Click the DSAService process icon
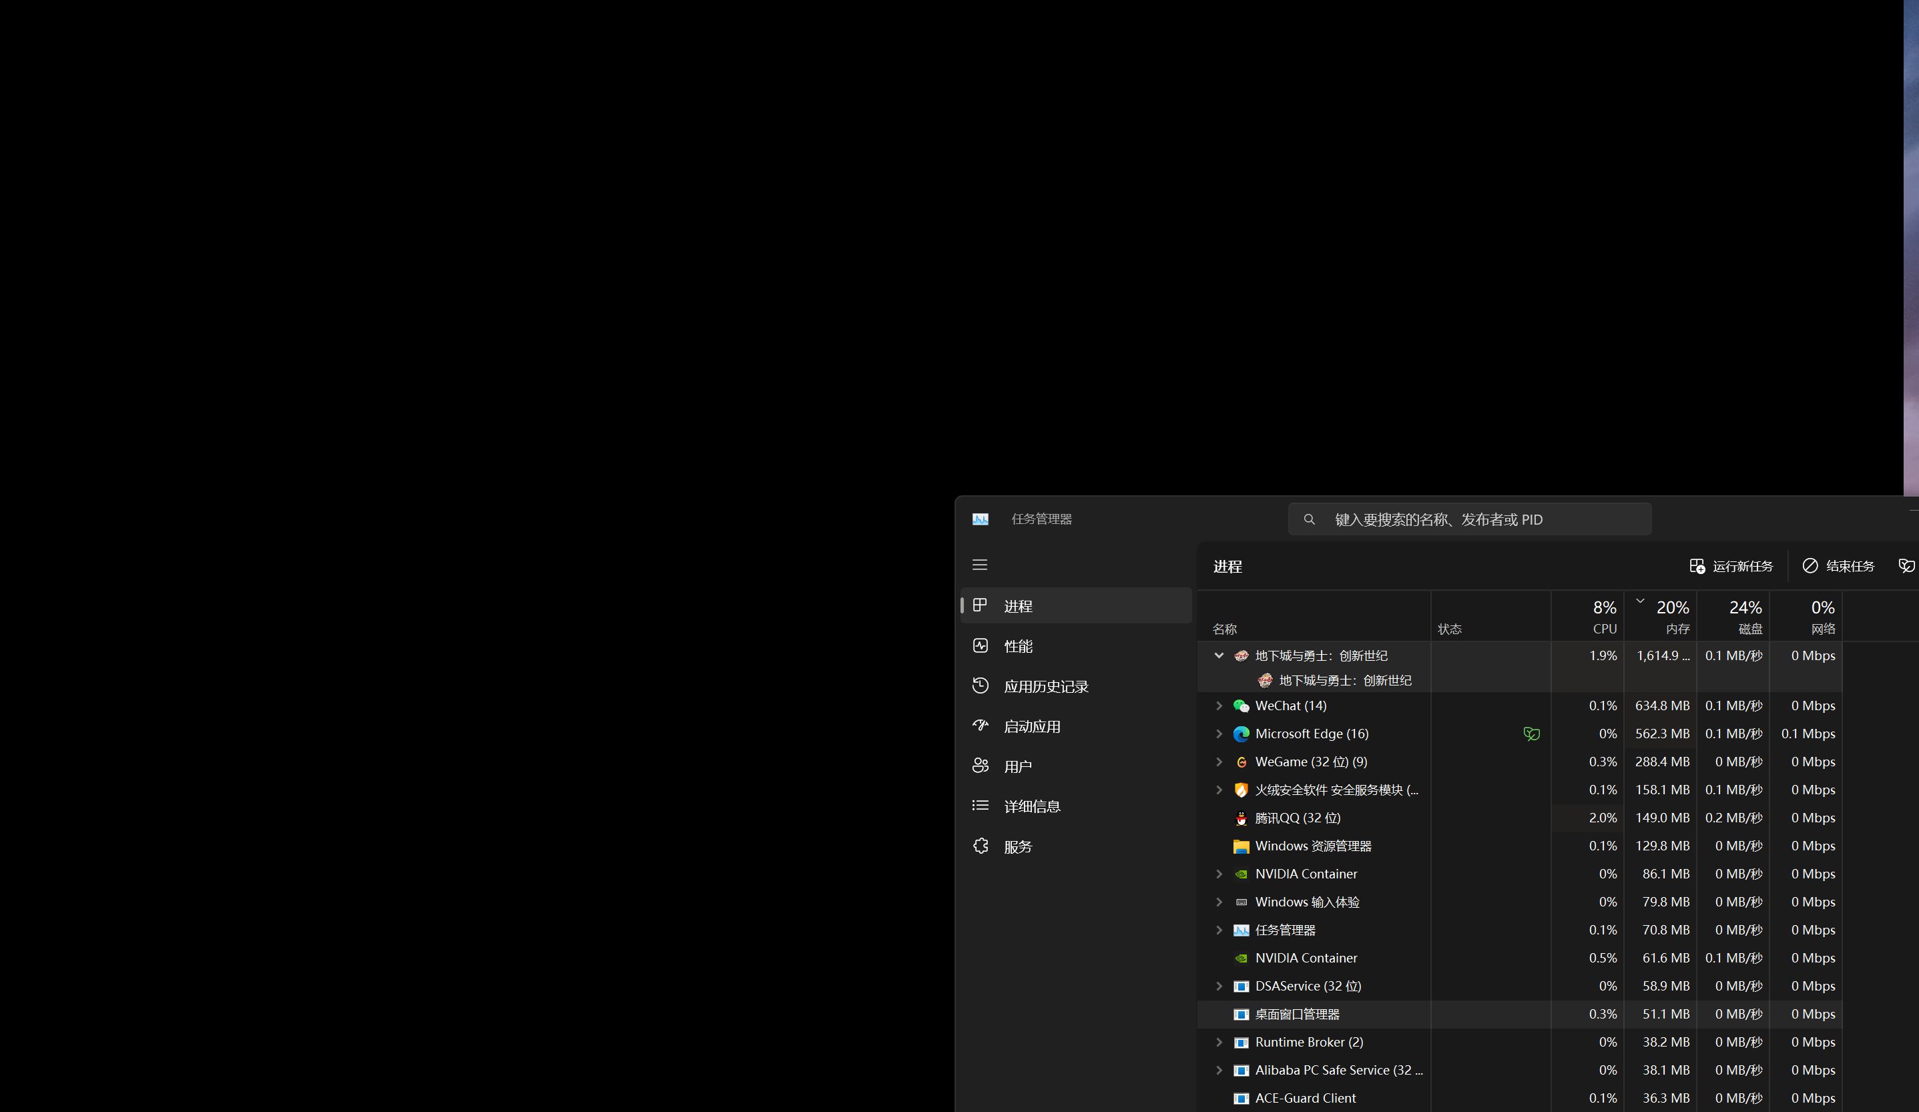The width and height of the screenshot is (1919, 1112). click(1240, 987)
